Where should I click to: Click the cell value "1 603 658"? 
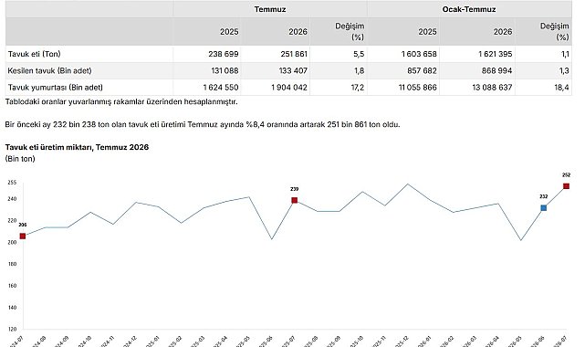click(419, 54)
